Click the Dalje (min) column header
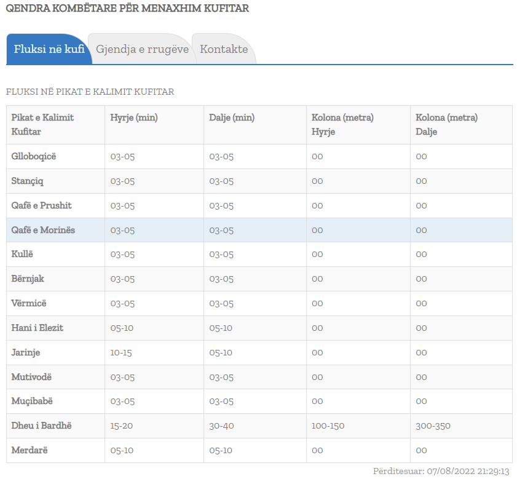Viewport: 517px width, 479px height. click(232, 117)
